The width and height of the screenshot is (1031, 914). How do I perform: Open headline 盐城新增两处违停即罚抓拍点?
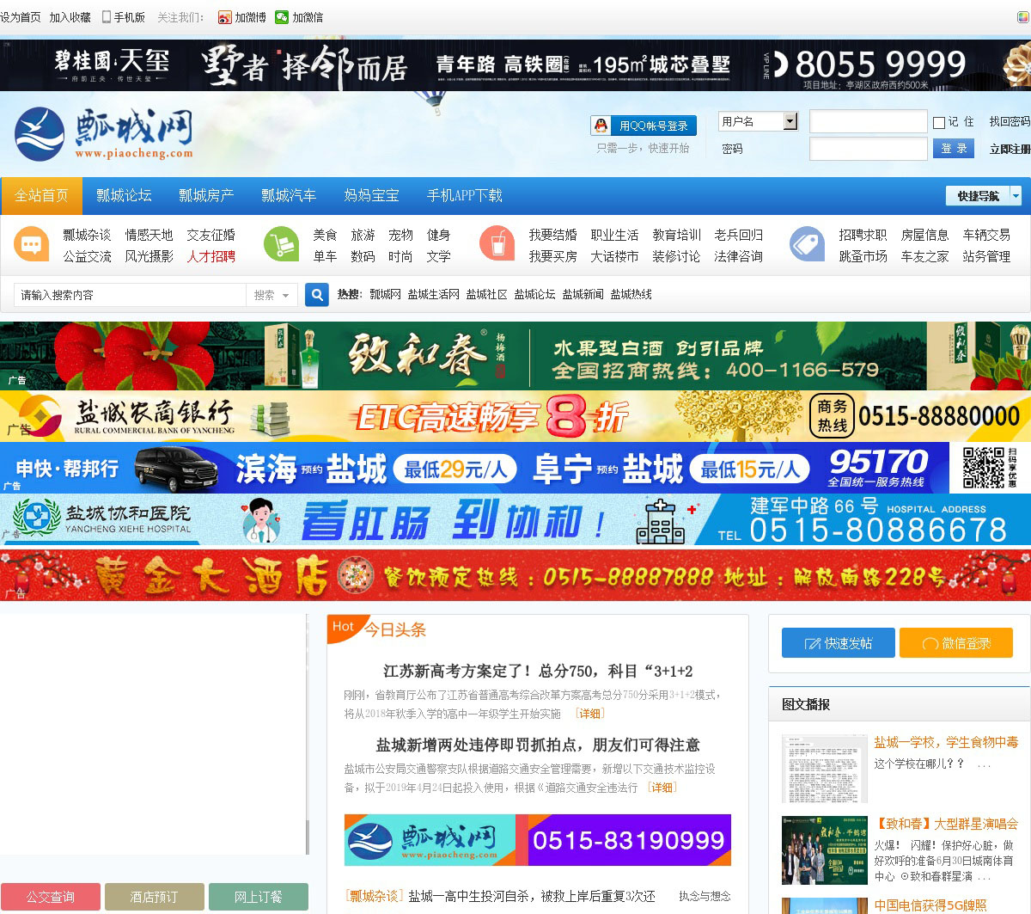(x=538, y=745)
